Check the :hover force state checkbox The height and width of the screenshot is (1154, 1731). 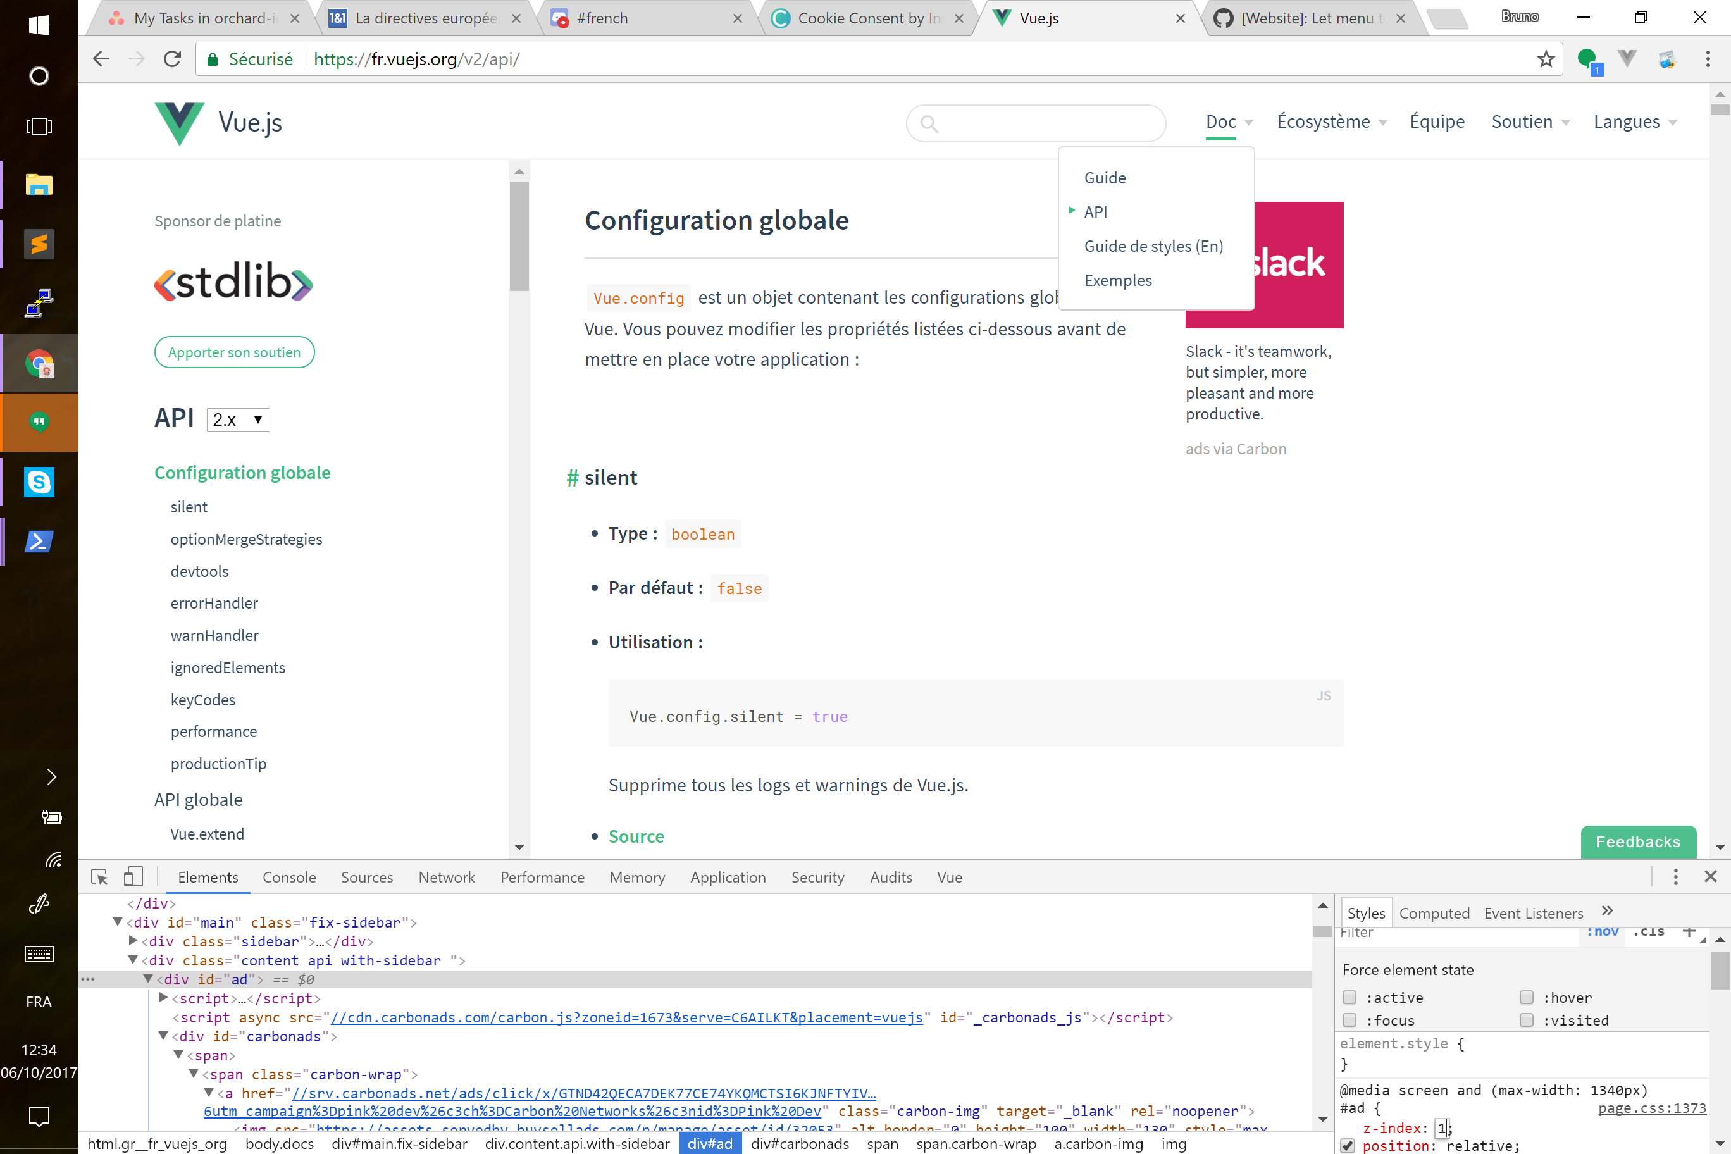[x=1527, y=997]
